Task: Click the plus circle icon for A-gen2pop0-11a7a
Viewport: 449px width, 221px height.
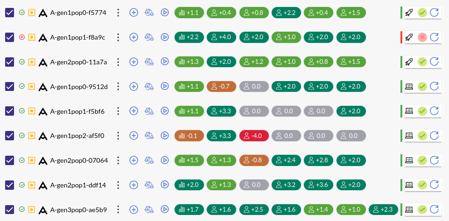Action: [134, 62]
